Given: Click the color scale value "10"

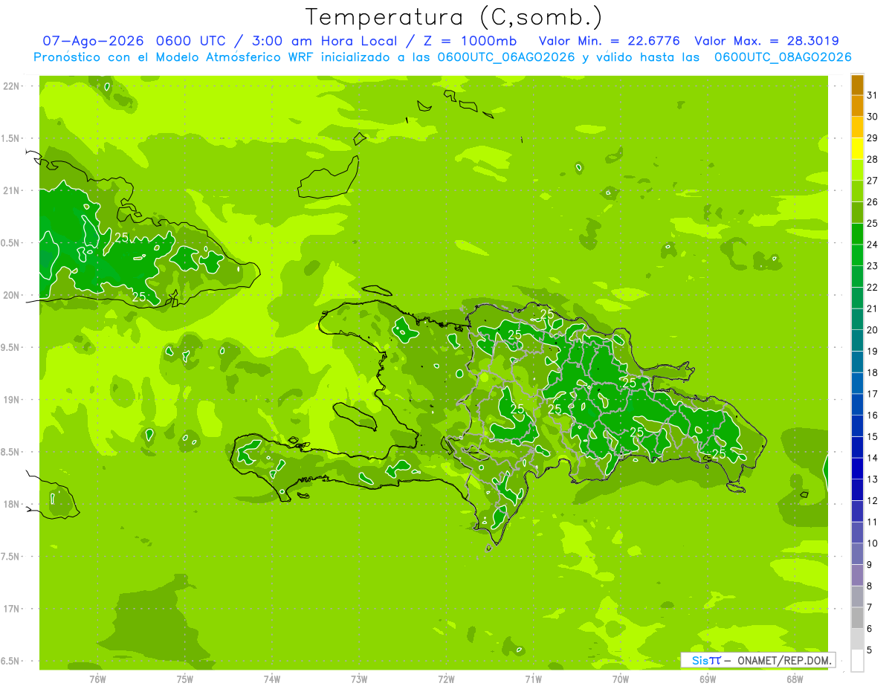Looking at the screenshot, I should coord(873,543).
